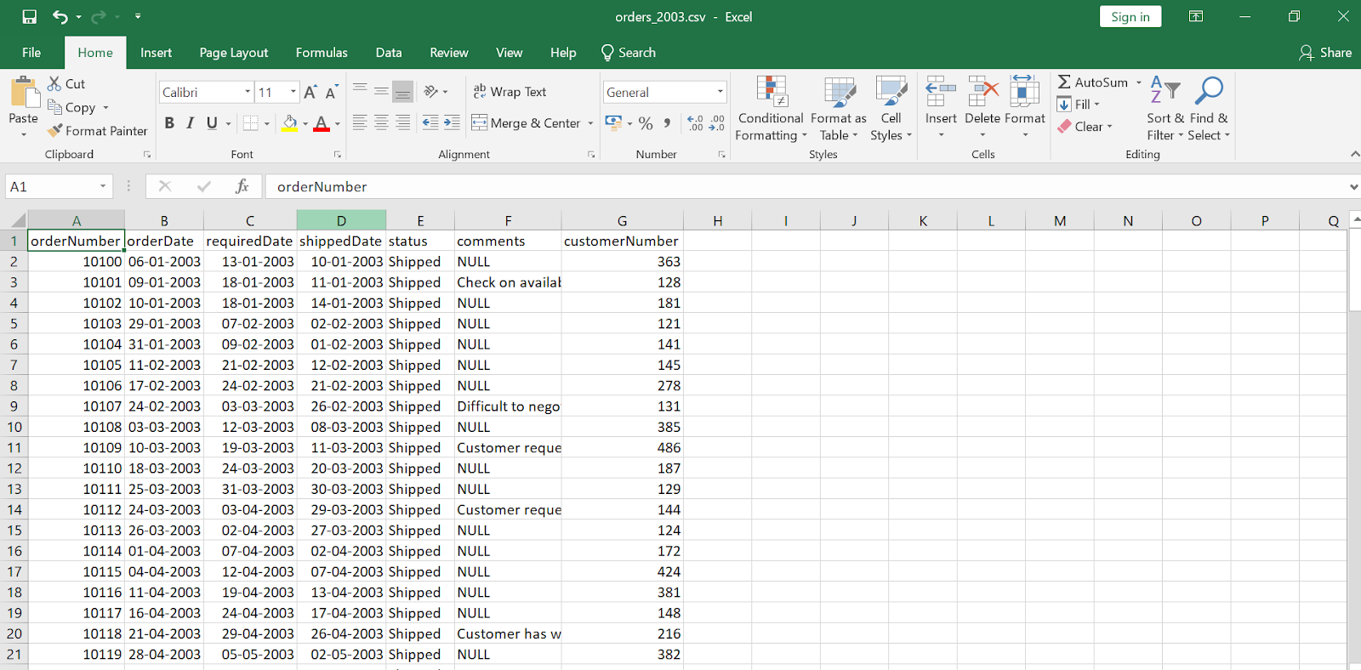Toggle Italic formatting

tap(191, 123)
